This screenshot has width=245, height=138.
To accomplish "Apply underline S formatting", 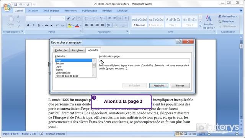I will (39, 25).
